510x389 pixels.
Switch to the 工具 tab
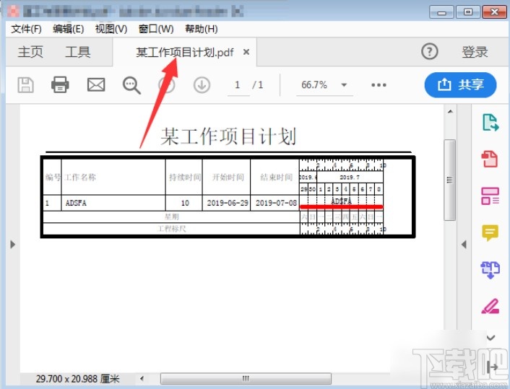point(78,52)
